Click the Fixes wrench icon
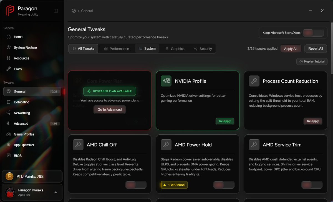This screenshot has width=333, height=202. (x=9, y=69)
